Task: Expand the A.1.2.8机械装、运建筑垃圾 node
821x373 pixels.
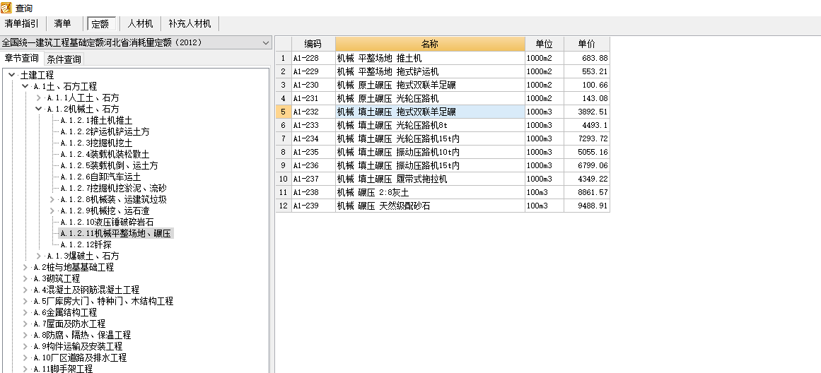Action: [52, 199]
